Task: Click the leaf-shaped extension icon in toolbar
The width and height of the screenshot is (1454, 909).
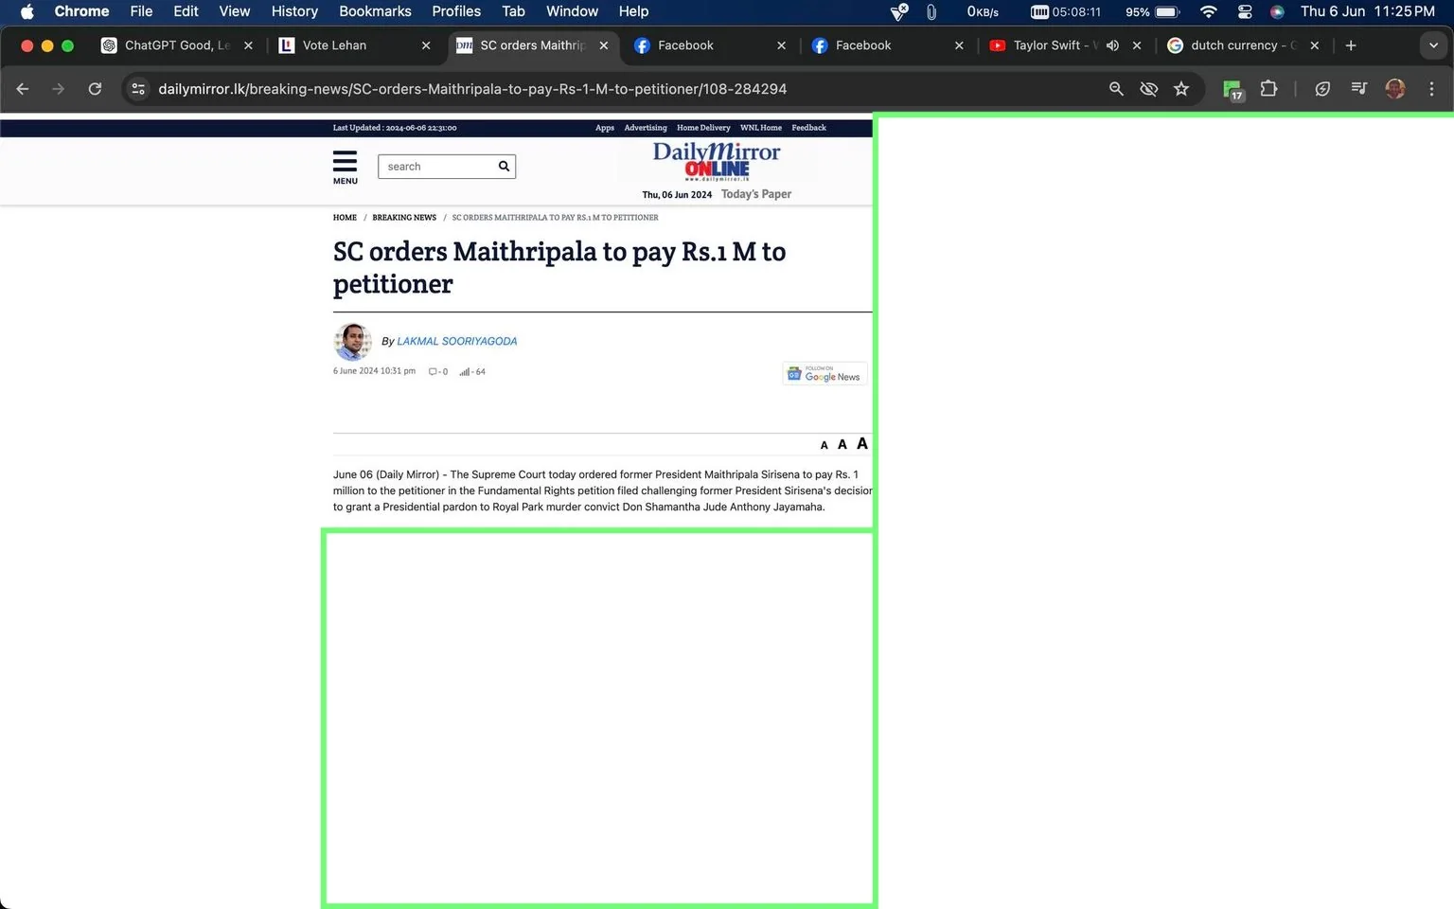Action: point(1322,89)
